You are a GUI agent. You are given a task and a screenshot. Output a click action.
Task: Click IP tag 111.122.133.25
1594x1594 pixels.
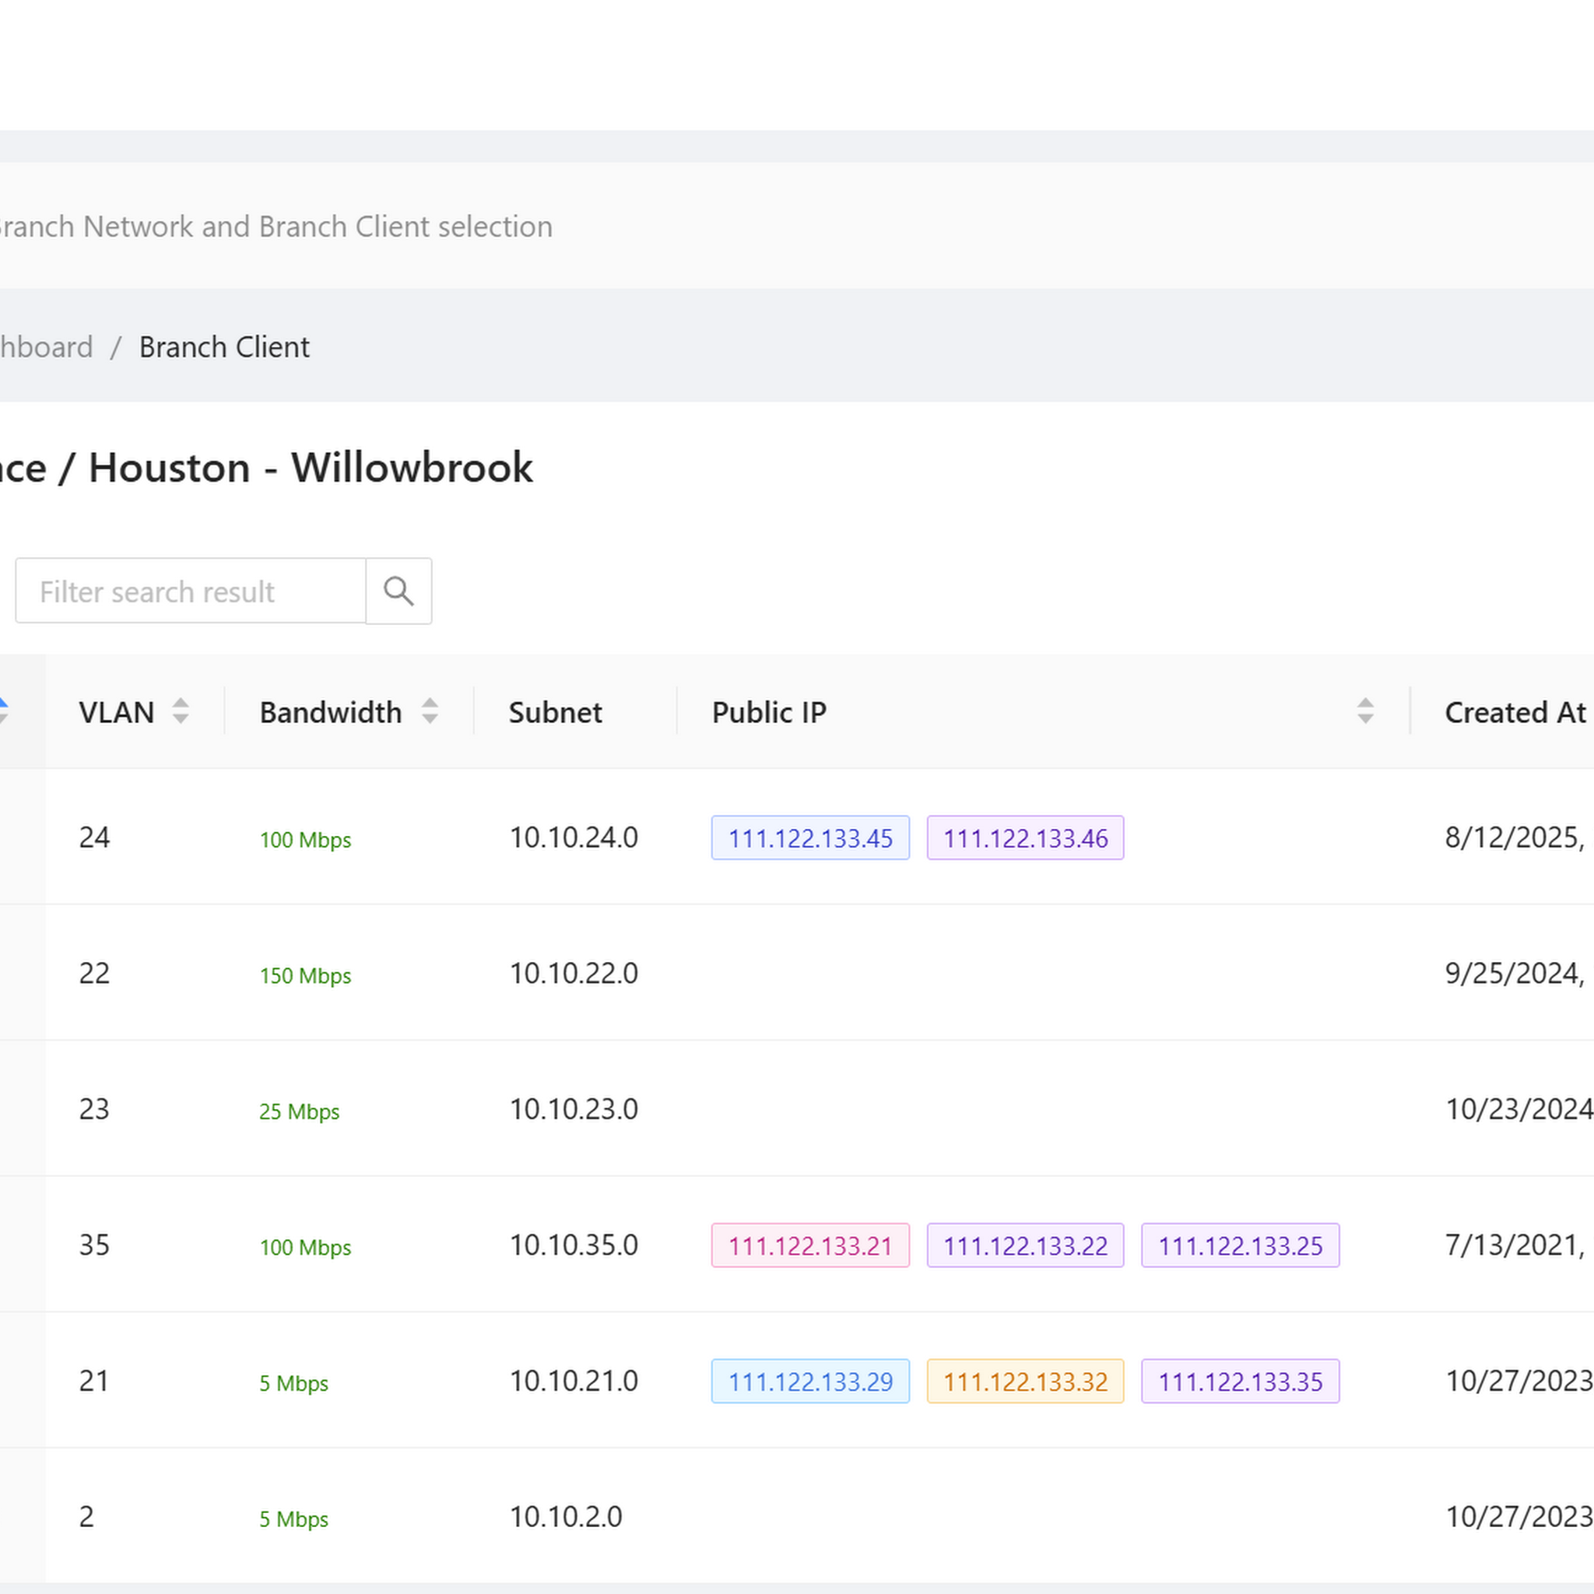pyautogui.click(x=1239, y=1246)
